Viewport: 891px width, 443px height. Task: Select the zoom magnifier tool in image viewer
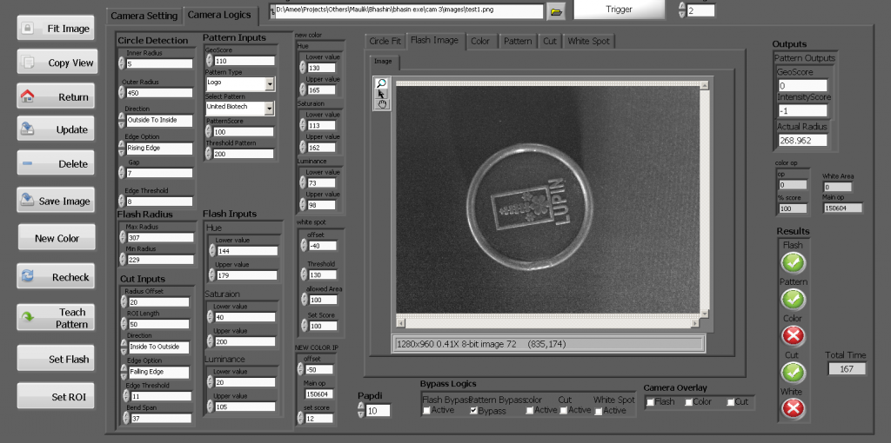[x=380, y=83]
